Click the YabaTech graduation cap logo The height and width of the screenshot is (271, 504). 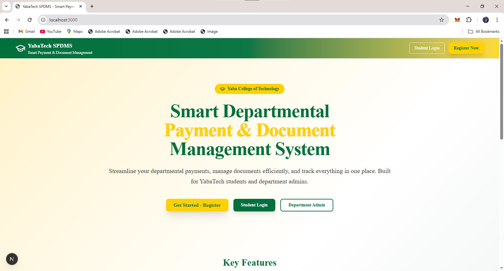[20, 48]
